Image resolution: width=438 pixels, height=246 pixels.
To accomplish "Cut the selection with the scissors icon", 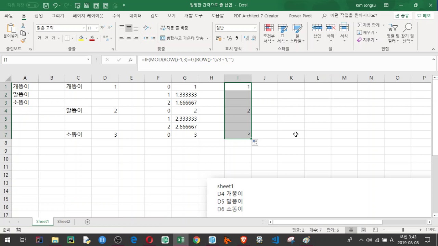I will tap(23, 26).
